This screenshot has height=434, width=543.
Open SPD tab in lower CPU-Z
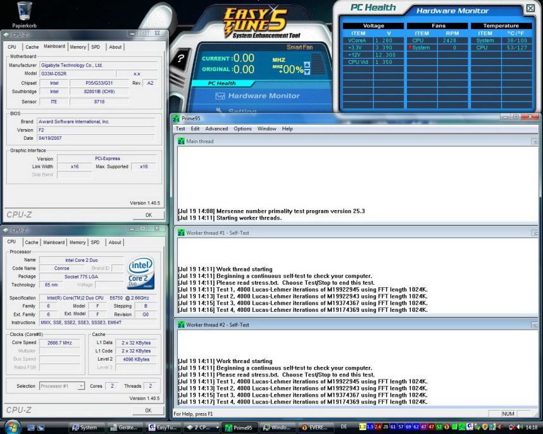pos(95,242)
